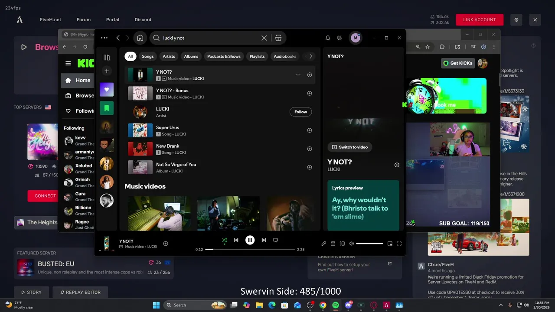The height and width of the screenshot is (312, 555).
Task: Open Spotify from the Windows taskbar
Action: tap(336, 305)
